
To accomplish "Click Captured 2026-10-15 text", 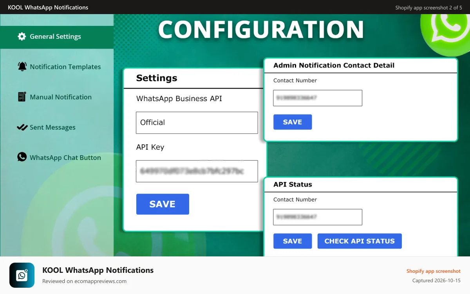I will (436, 281).
